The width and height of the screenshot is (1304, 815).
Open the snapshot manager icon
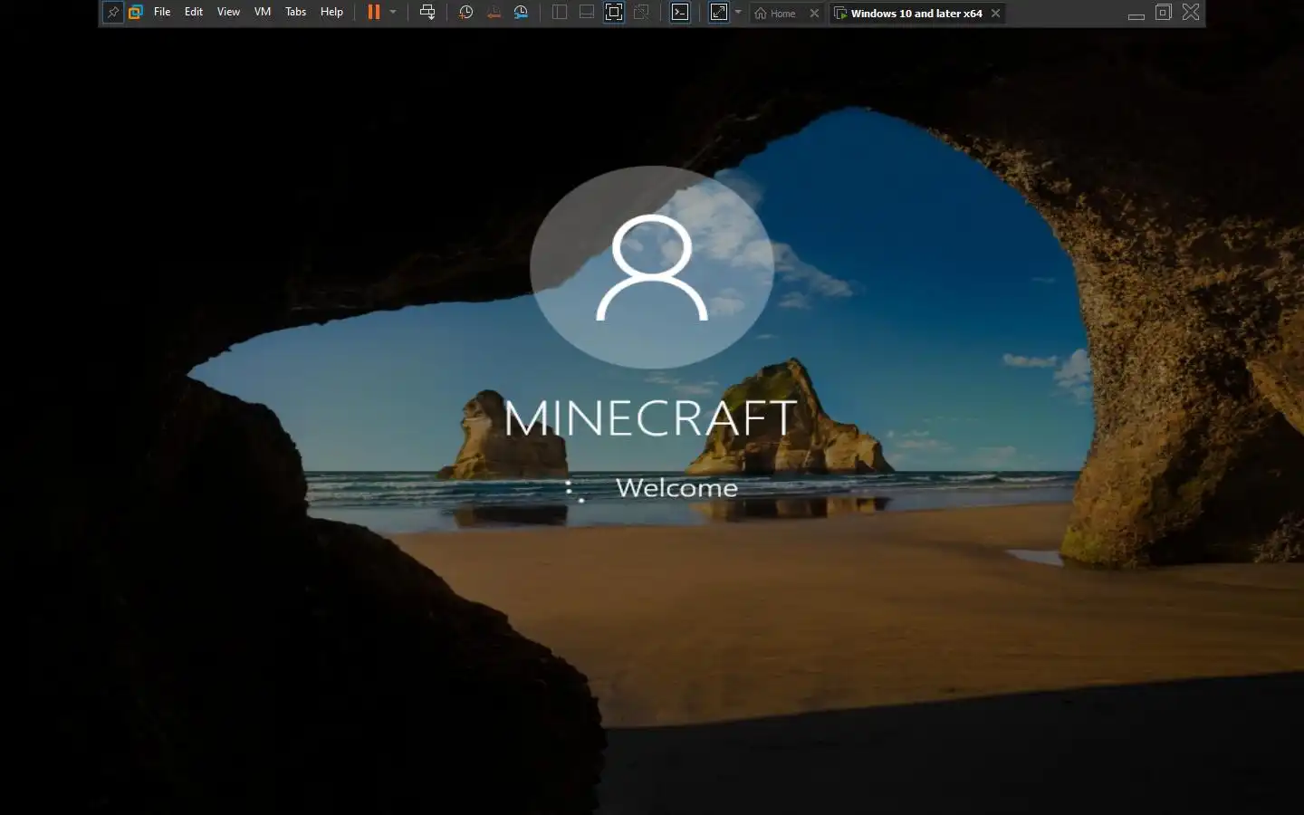point(521,13)
